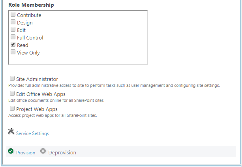Click the green Provision checkmark icon
Image resolution: width=242 pixels, height=167 pixels.
[x=11, y=151]
